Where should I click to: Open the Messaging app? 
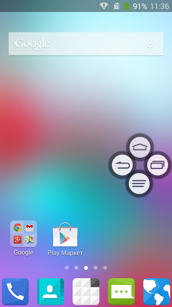click(x=121, y=292)
